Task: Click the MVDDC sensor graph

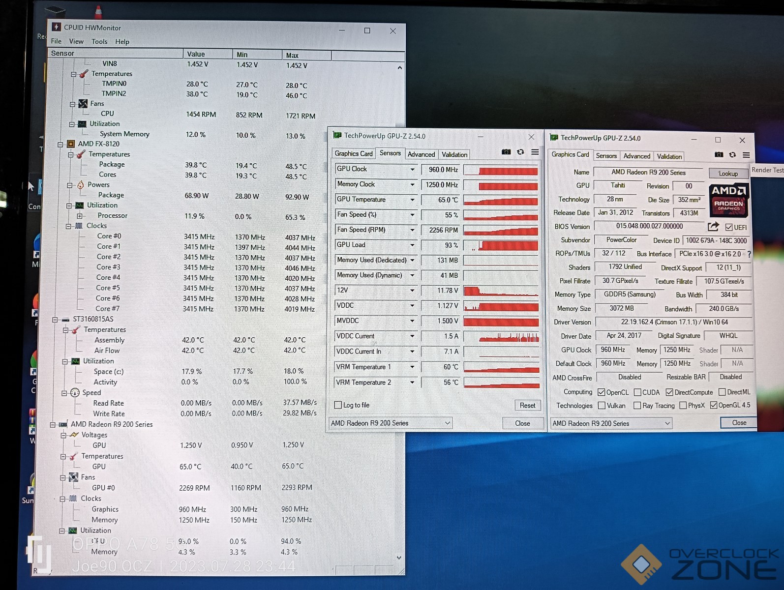Action: coord(501,322)
